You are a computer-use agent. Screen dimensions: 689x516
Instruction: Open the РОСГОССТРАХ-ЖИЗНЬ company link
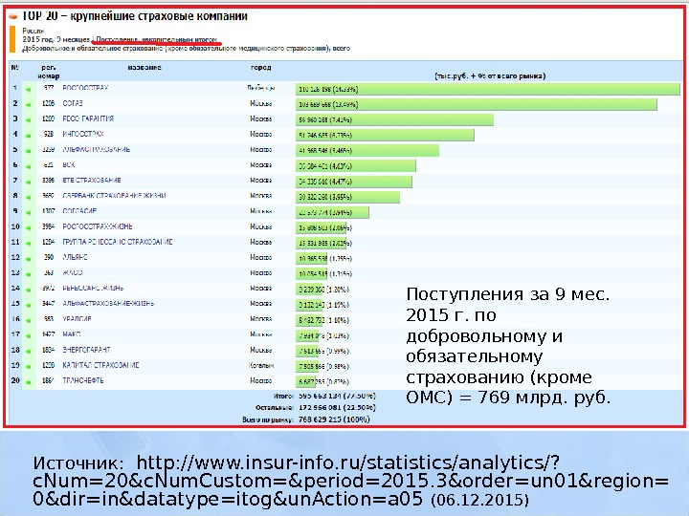coord(97,226)
